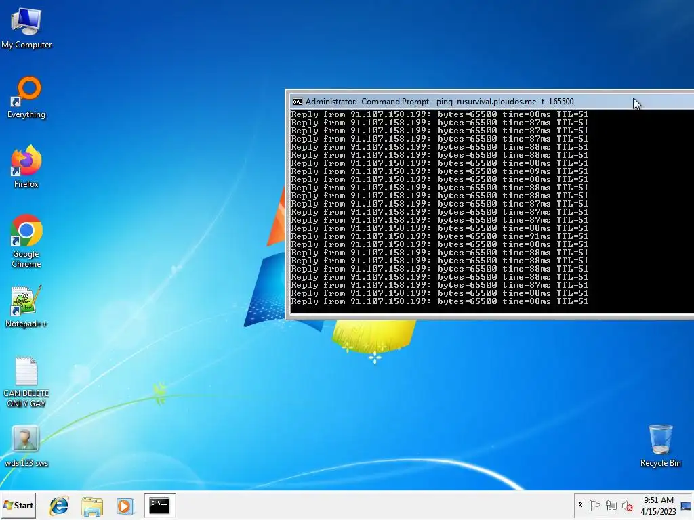Open the clock showing 9:51 AM

pos(659,505)
